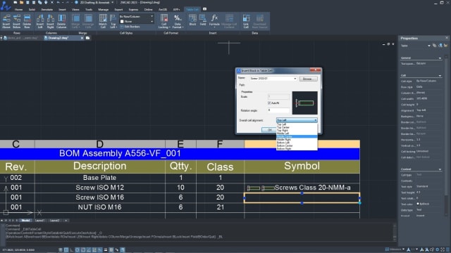Click the 'Screw ISO M12' description cell
The width and height of the screenshot is (451, 253).
click(100, 188)
